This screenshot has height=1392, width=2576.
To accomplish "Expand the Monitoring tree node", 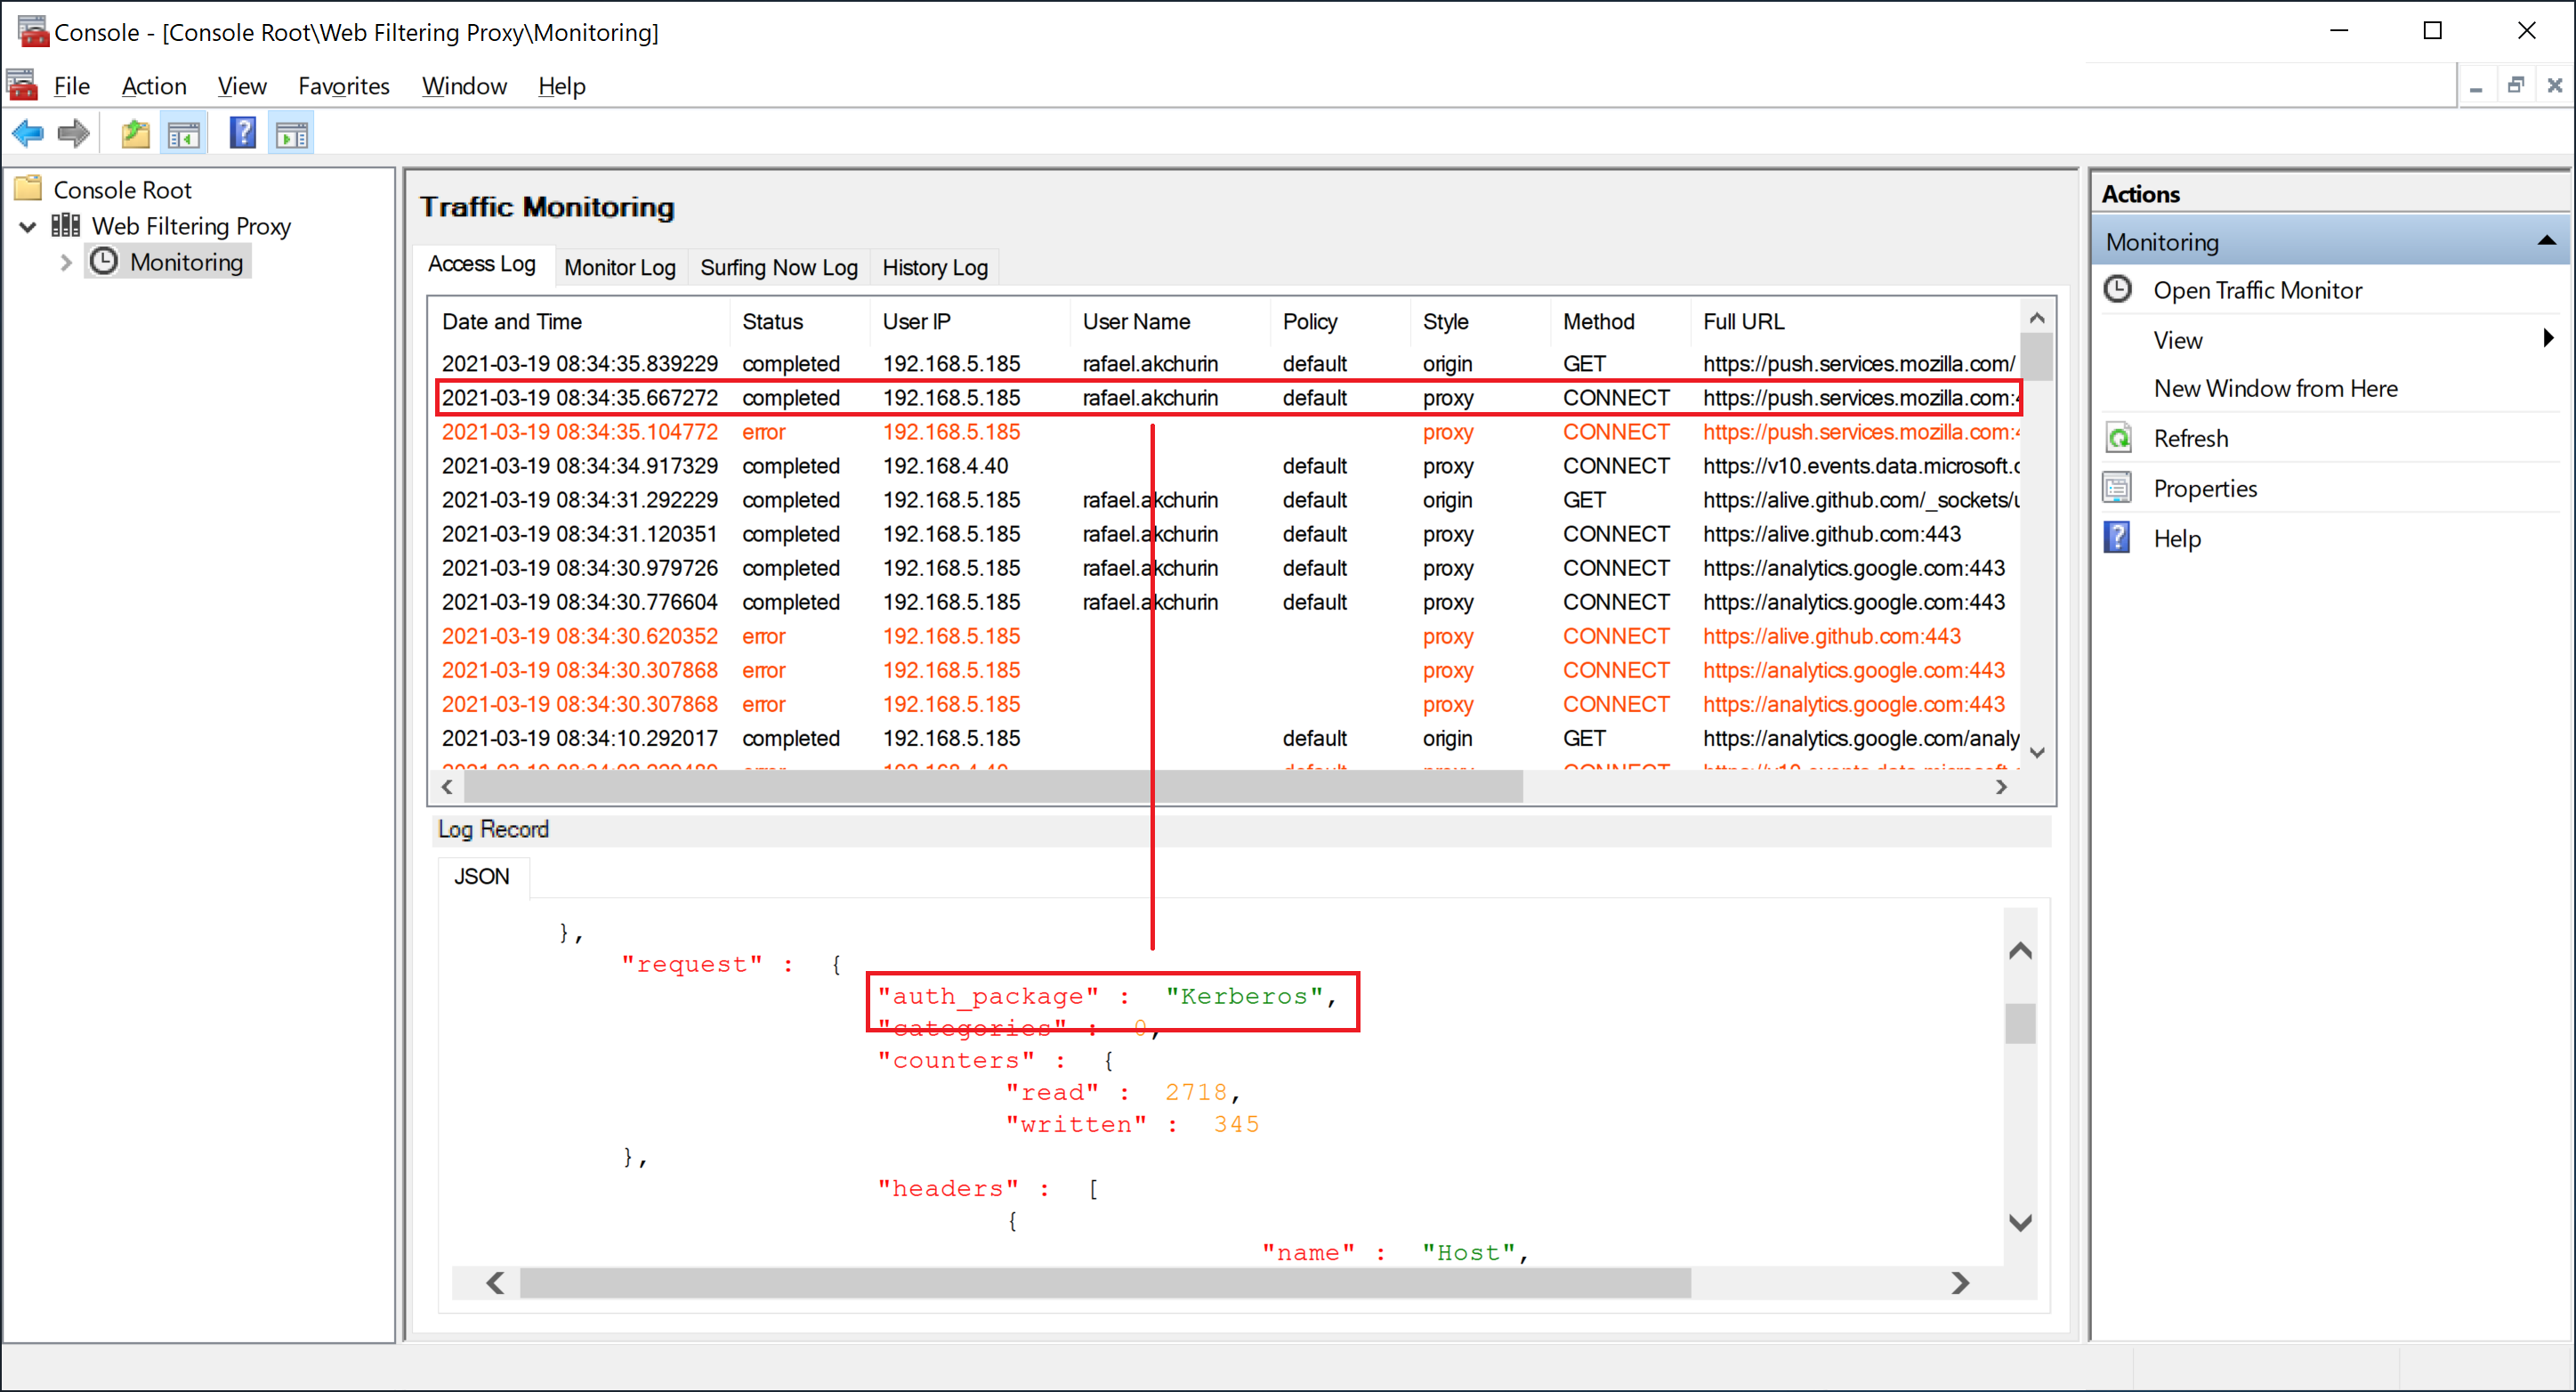I will tap(66, 262).
